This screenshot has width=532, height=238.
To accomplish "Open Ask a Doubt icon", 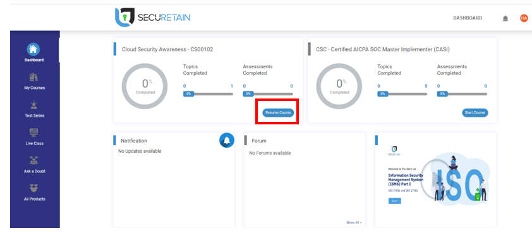I will (x=34, y=160).
